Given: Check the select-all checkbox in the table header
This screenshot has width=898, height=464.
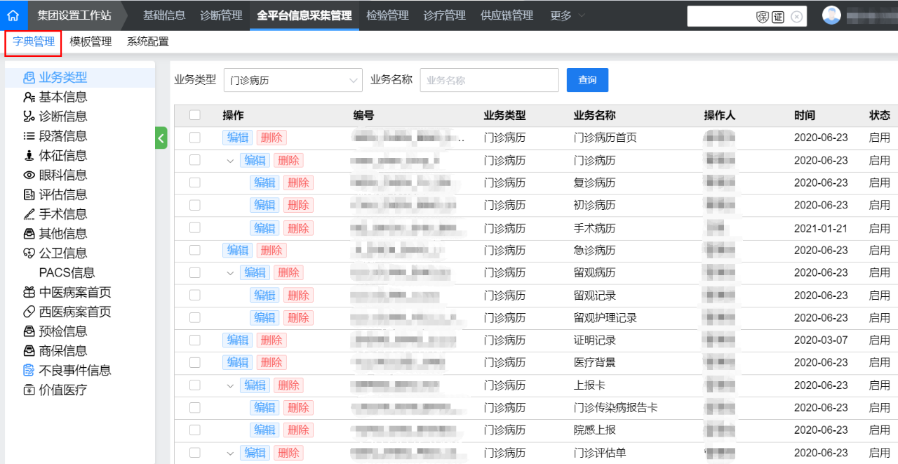Looking at the screenshot, I should (x=195, y=115).
